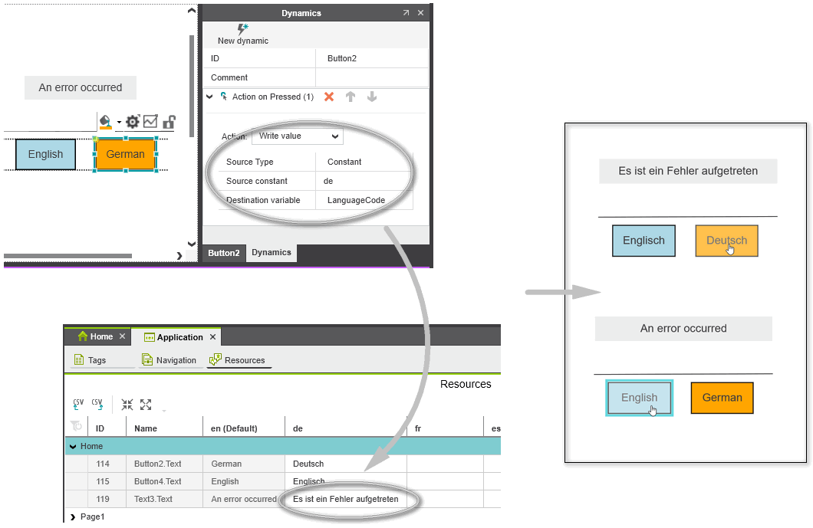Toggle the filter icon in table header

point(75,427)
